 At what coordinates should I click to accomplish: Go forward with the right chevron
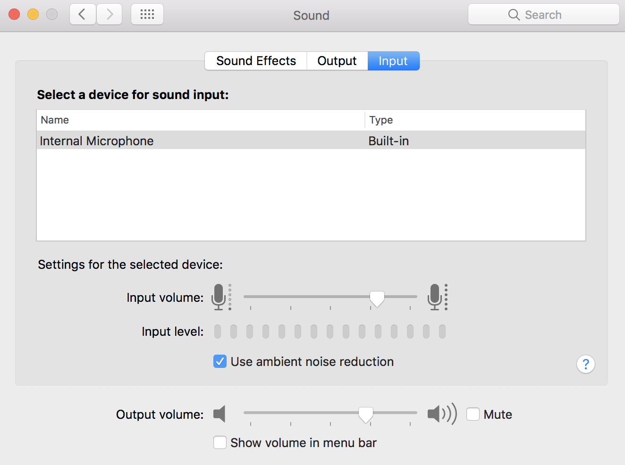(x=110, y=15)
